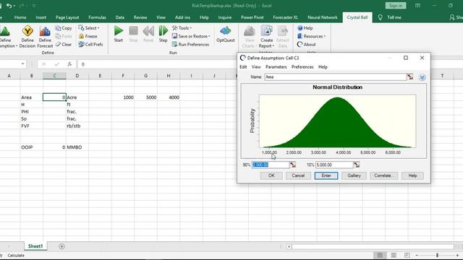
Task: Select cell containing 5000
Action: tap(146, 97)
